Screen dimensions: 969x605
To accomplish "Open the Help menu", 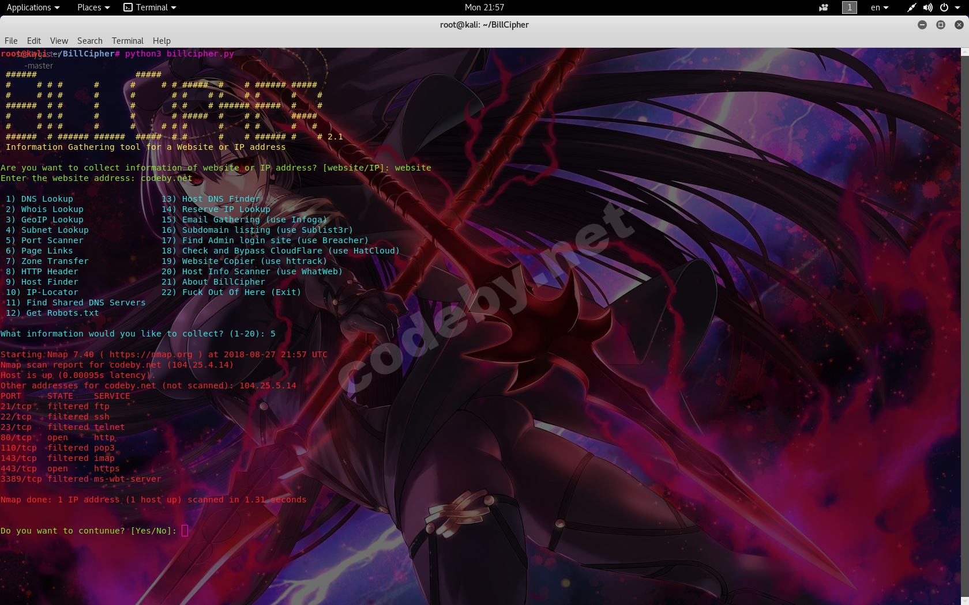I will 161,41.
